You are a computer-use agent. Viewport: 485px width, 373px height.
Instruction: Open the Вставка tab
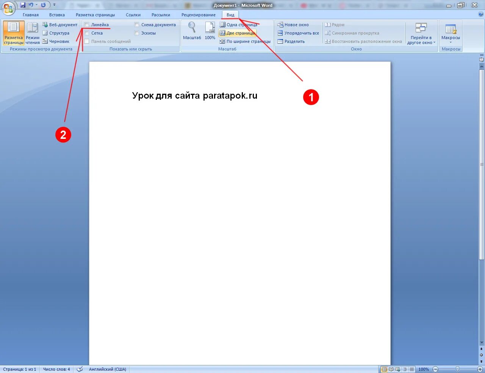[57, 15]
